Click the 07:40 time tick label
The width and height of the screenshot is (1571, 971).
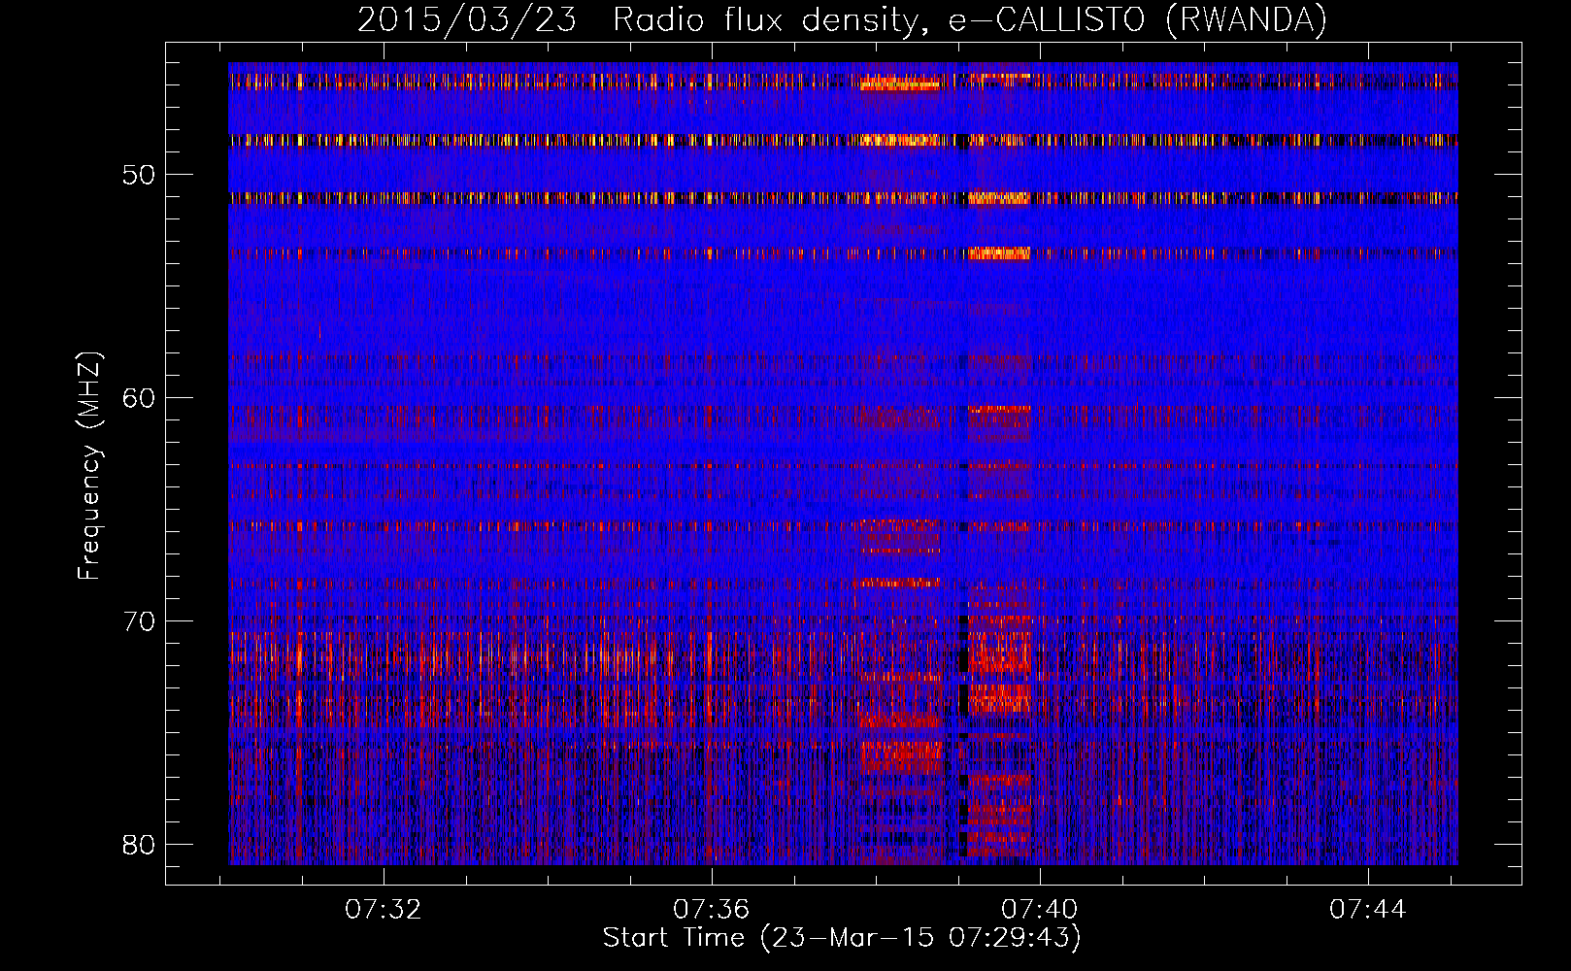[x=1040, y=910]
